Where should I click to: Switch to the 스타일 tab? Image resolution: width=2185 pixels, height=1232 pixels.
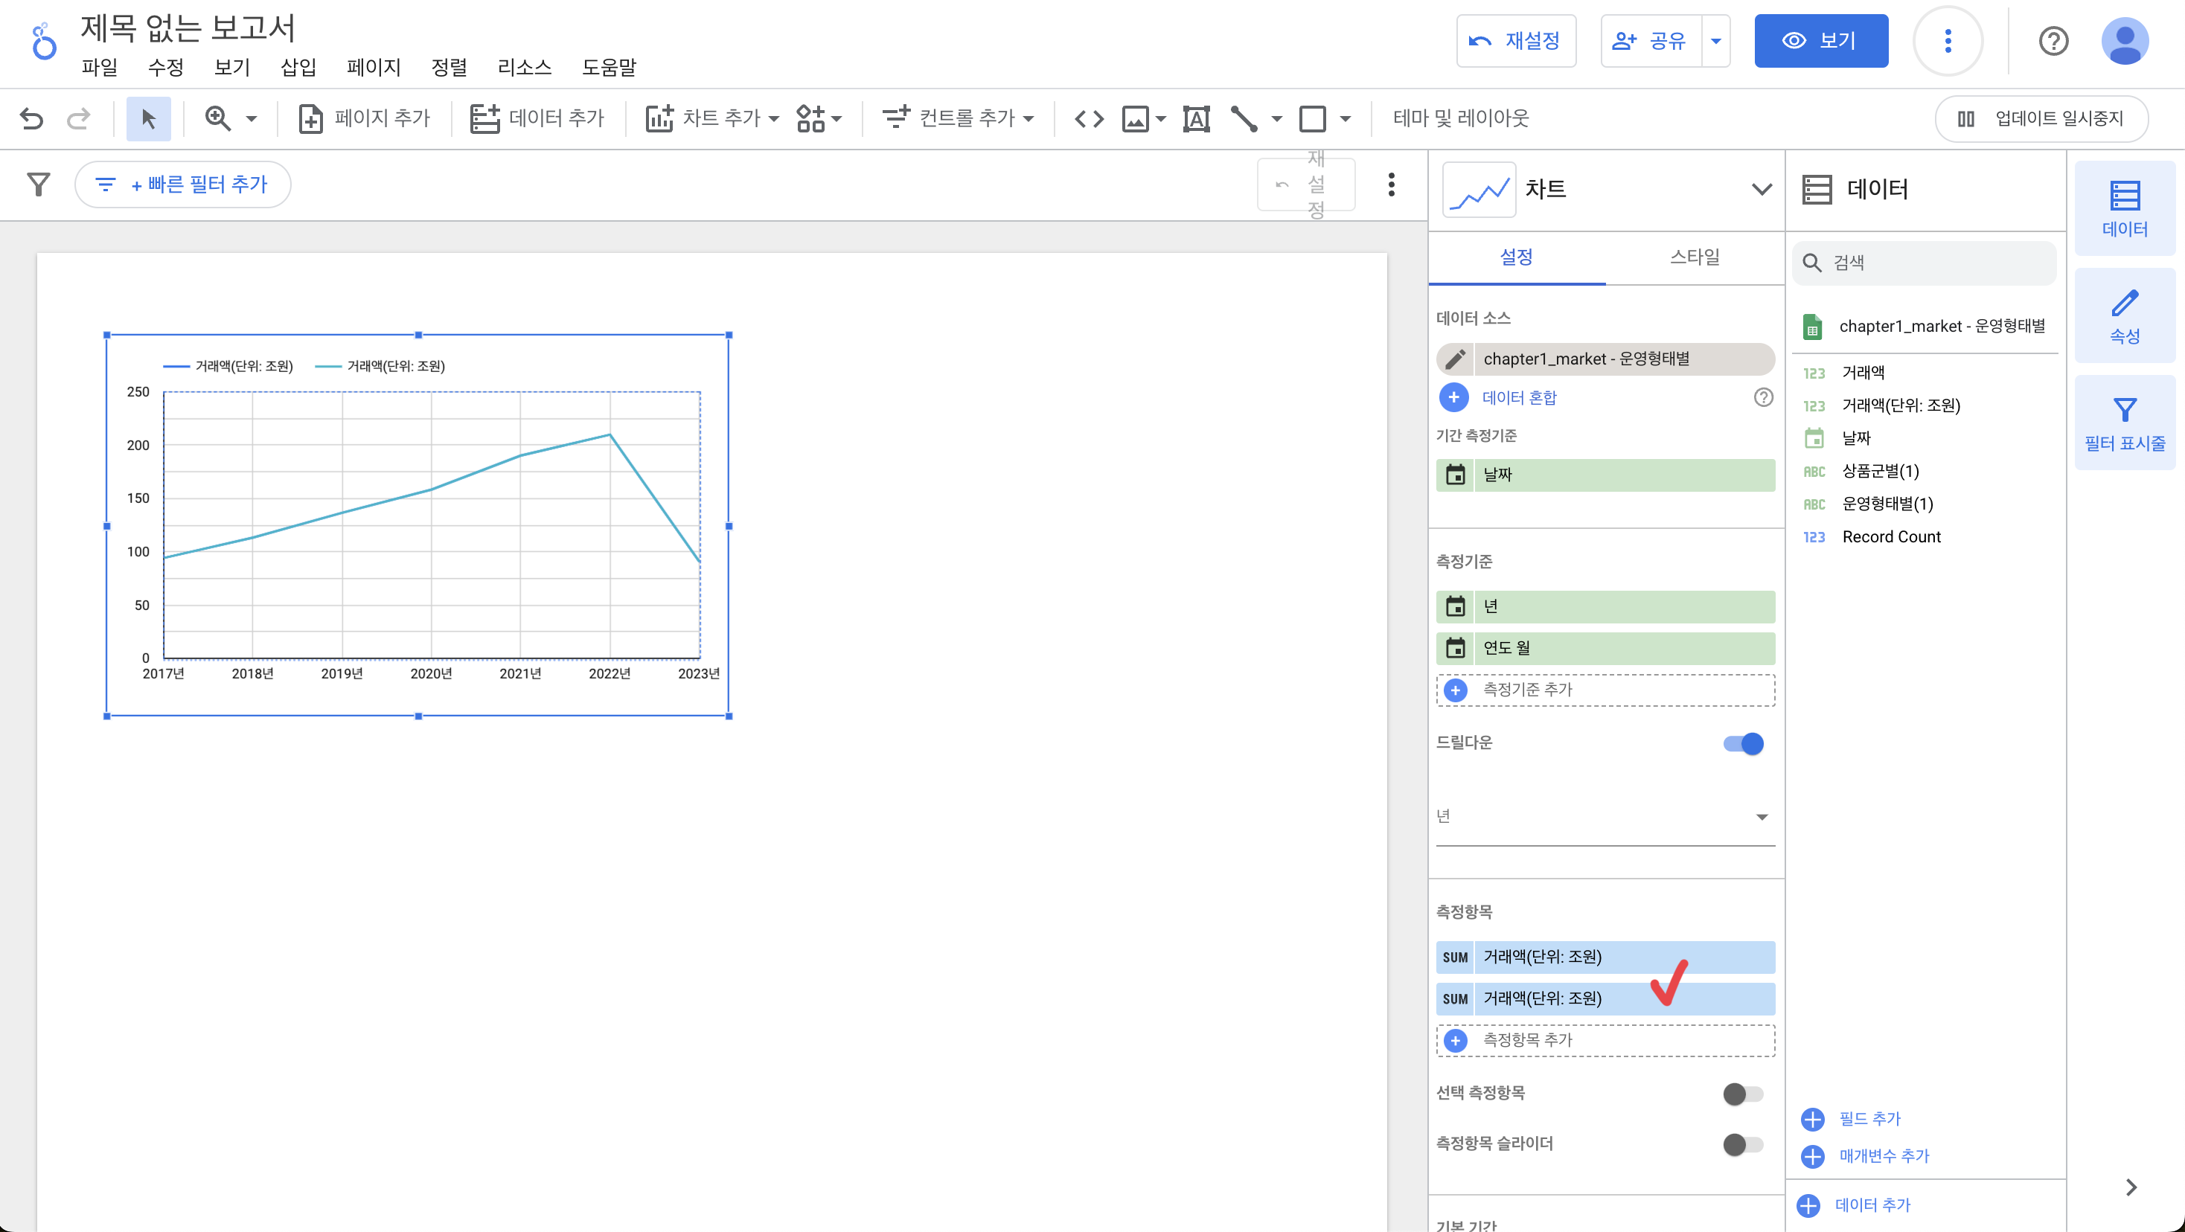pos(1694,257)
